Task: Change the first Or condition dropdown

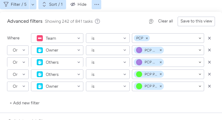Action: [18, 50]
